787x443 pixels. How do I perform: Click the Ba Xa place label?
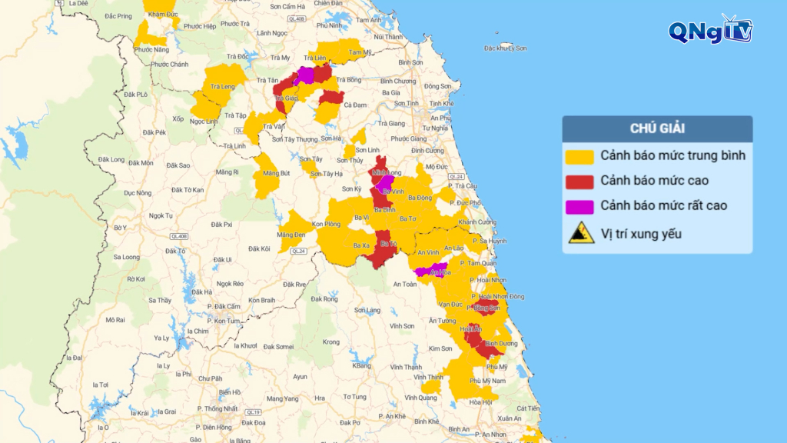[361, 245]
